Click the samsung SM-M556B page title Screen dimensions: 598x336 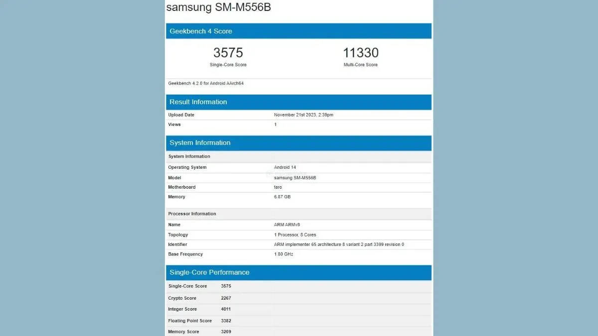218,7
